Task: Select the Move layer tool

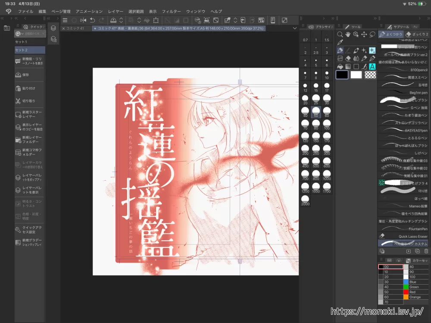Action: [x=364, y=34]
